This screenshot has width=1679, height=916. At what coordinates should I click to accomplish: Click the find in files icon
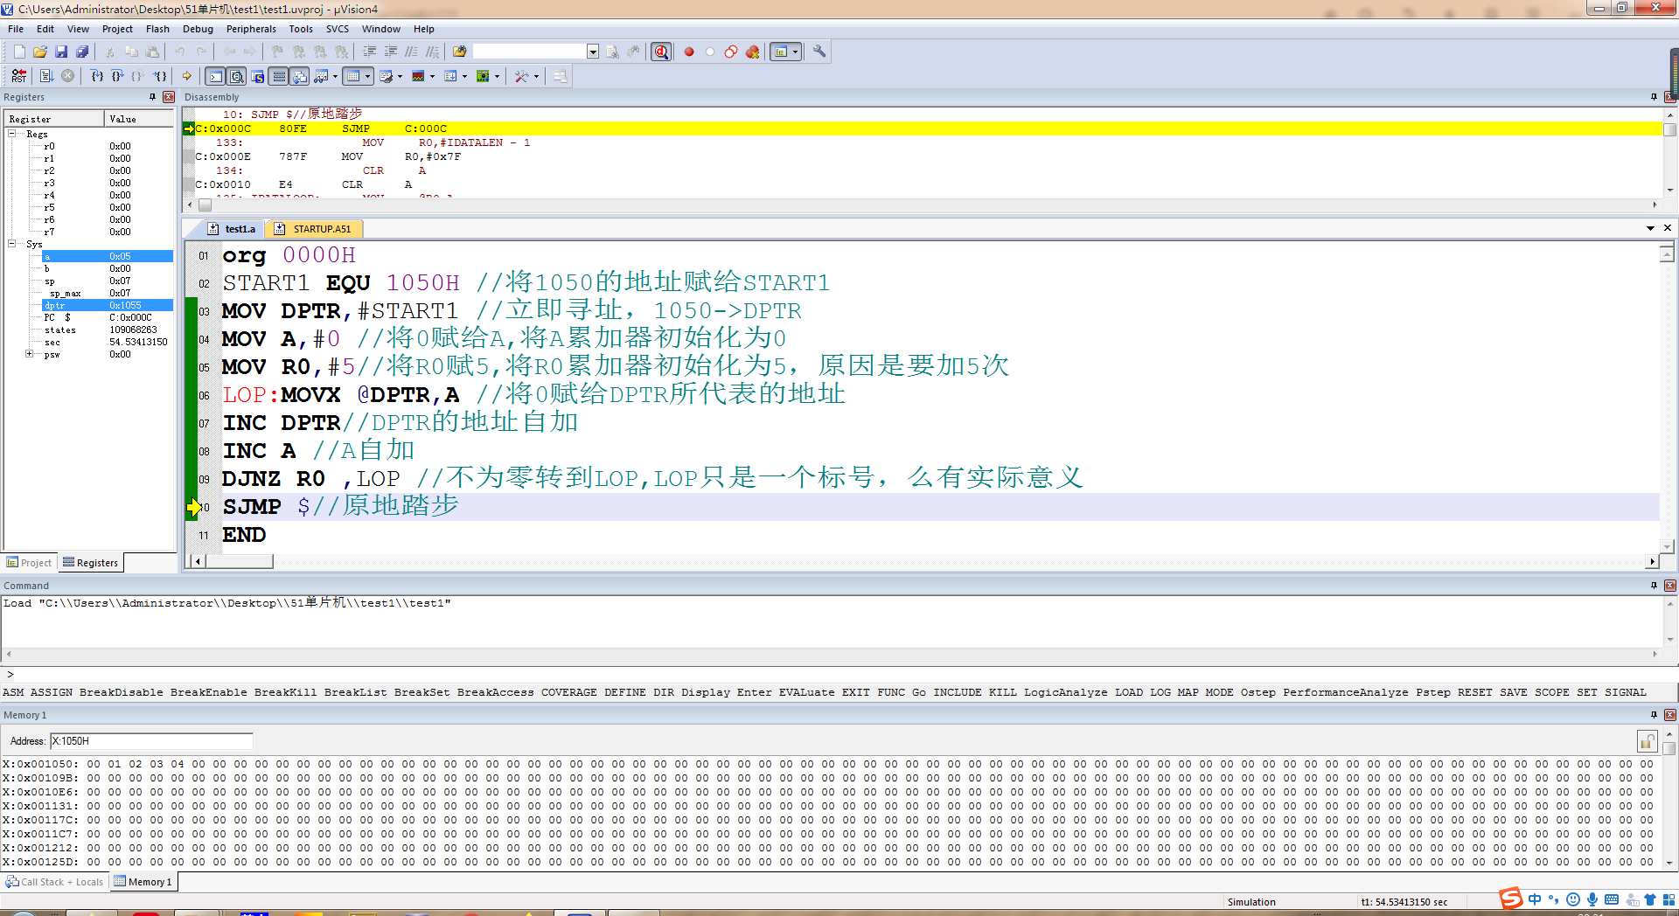click(459, 52)
